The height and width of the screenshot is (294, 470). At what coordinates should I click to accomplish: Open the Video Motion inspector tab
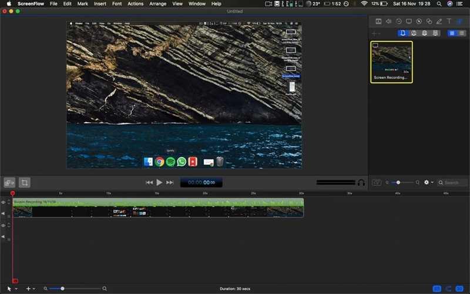coord(399,21)
